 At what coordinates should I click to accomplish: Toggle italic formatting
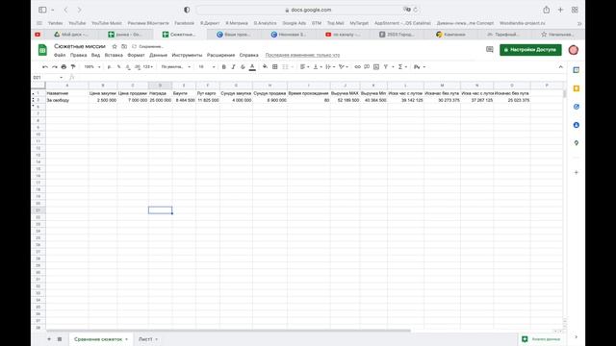tap(233, 67)
